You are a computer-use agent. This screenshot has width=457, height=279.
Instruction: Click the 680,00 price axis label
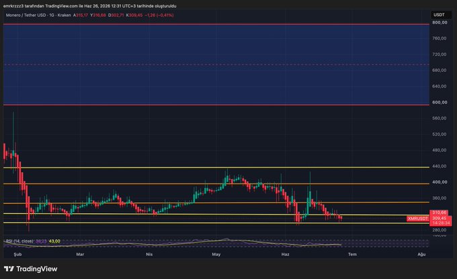(440, 71)
